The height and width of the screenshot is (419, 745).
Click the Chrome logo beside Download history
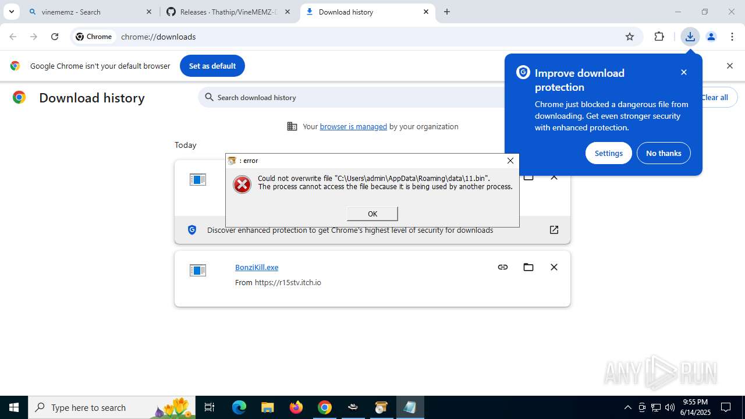click(x=19, y=97)
